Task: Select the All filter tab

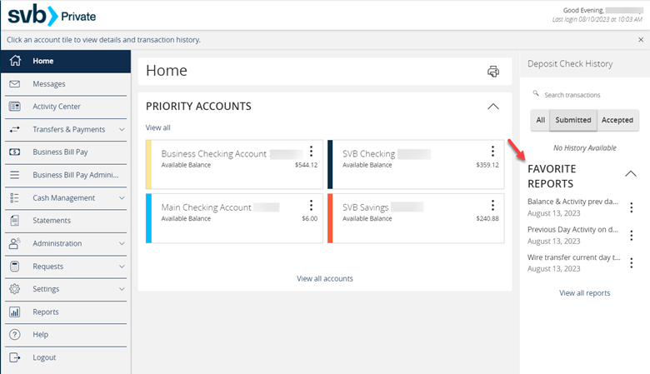Action: [540, 120]
